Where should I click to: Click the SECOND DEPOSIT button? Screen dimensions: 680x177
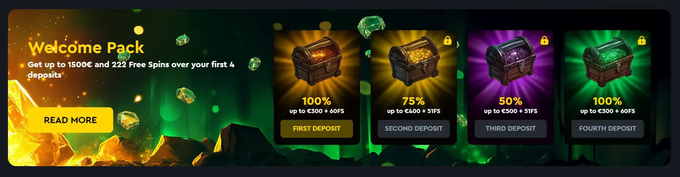(x=414, y=129)
